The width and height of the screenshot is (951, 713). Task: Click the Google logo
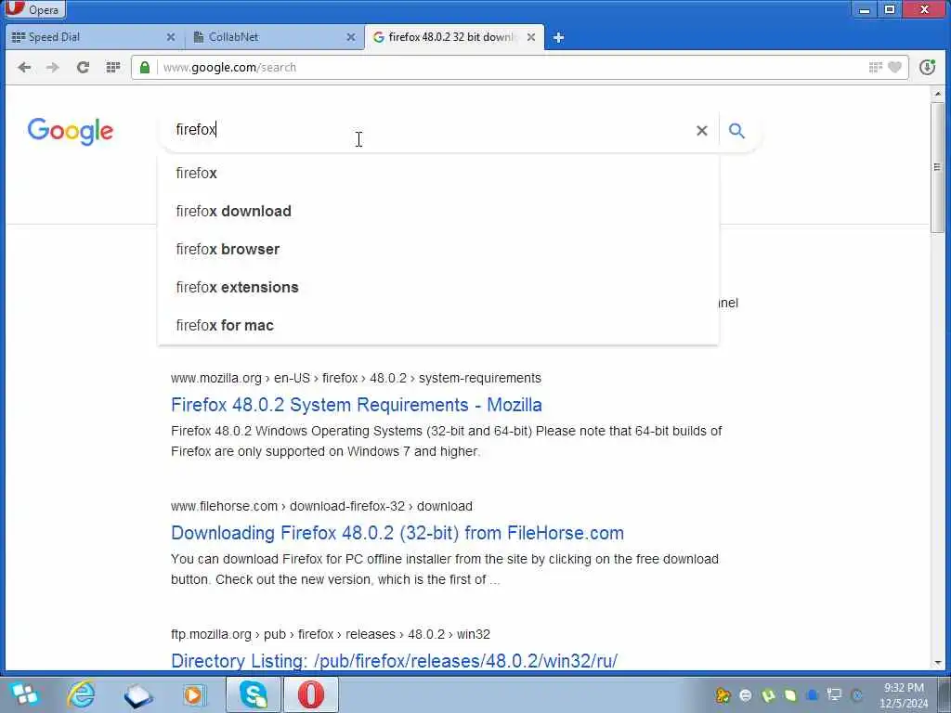click(71, 131)
